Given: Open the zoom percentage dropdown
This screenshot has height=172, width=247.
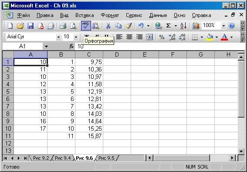Looking at the screenshot, I should click(x=223, y=26).
